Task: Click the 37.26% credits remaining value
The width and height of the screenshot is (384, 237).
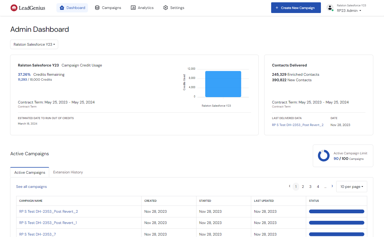Action: [24, 75]
